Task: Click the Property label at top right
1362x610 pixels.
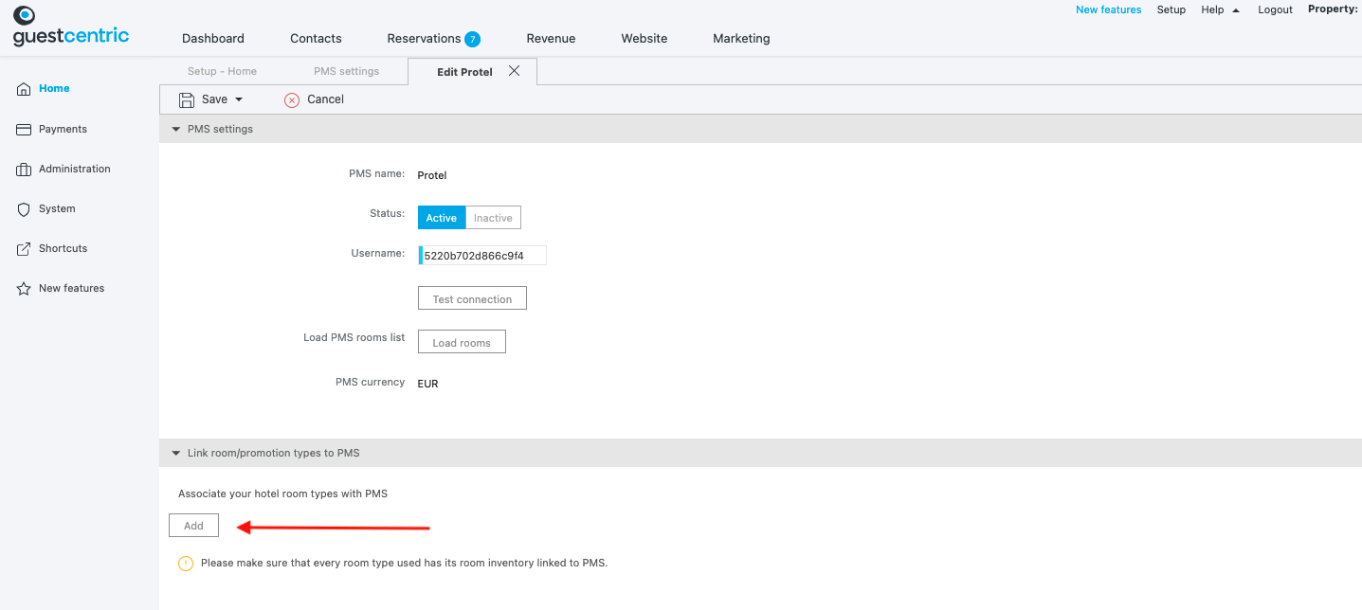Action: click(x=1333, y=9)
